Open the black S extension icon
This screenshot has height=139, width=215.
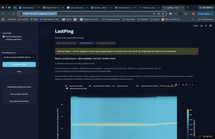[x=181, y=14]
